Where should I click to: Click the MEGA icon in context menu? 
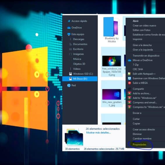point(129,83)
